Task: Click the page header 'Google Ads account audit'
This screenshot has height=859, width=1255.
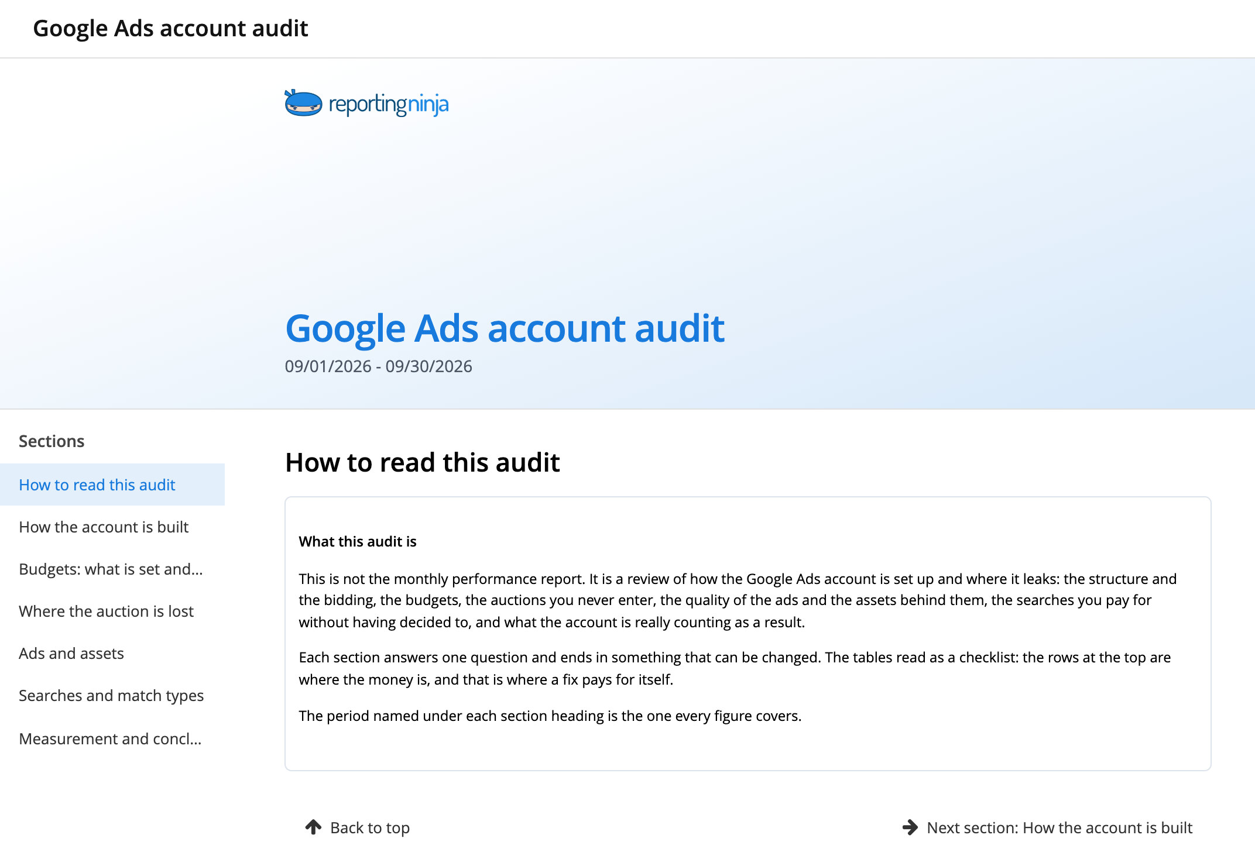Action: [170, 28]
